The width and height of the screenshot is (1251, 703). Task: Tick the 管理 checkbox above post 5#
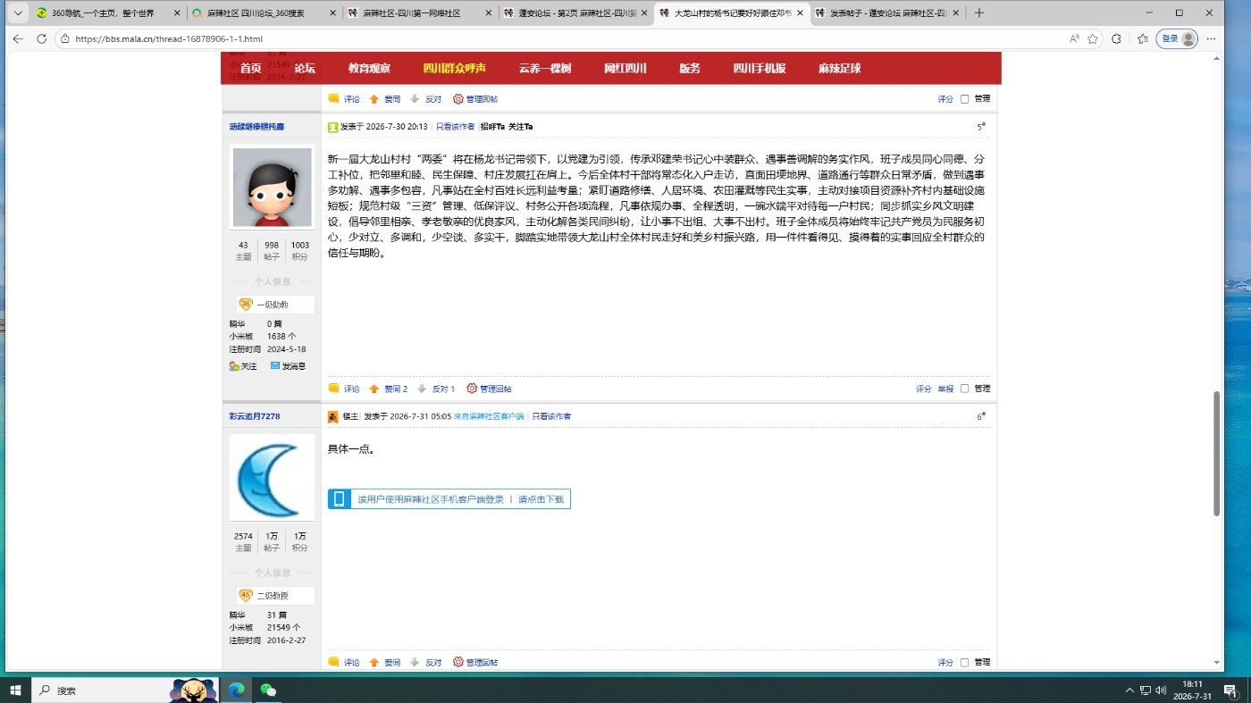point(965,99)
